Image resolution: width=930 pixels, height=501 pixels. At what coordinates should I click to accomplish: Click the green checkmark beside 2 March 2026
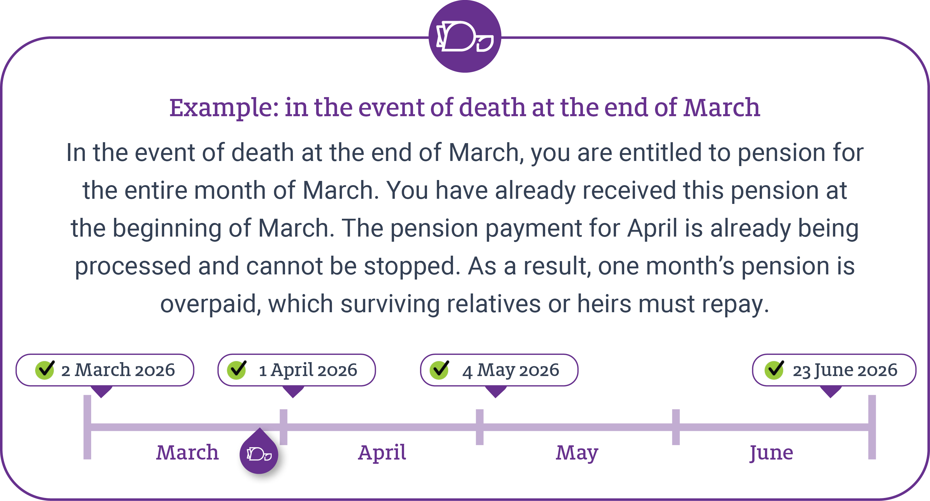pos(45,370)
